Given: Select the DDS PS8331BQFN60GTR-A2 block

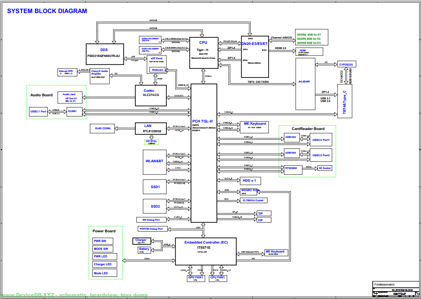Looking at the screenshot, I should click(105, 54).
